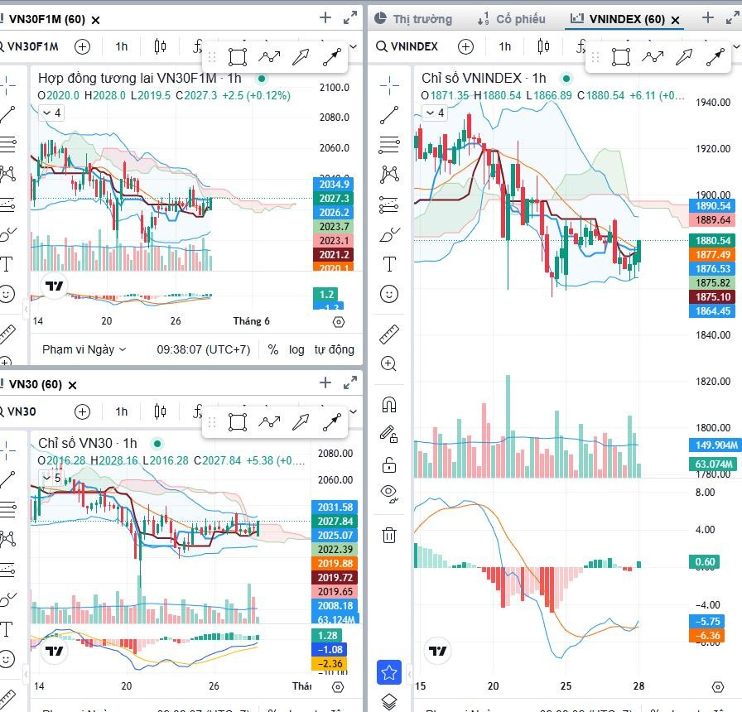Click the blue star favorites toolbar button

[389, 672]
